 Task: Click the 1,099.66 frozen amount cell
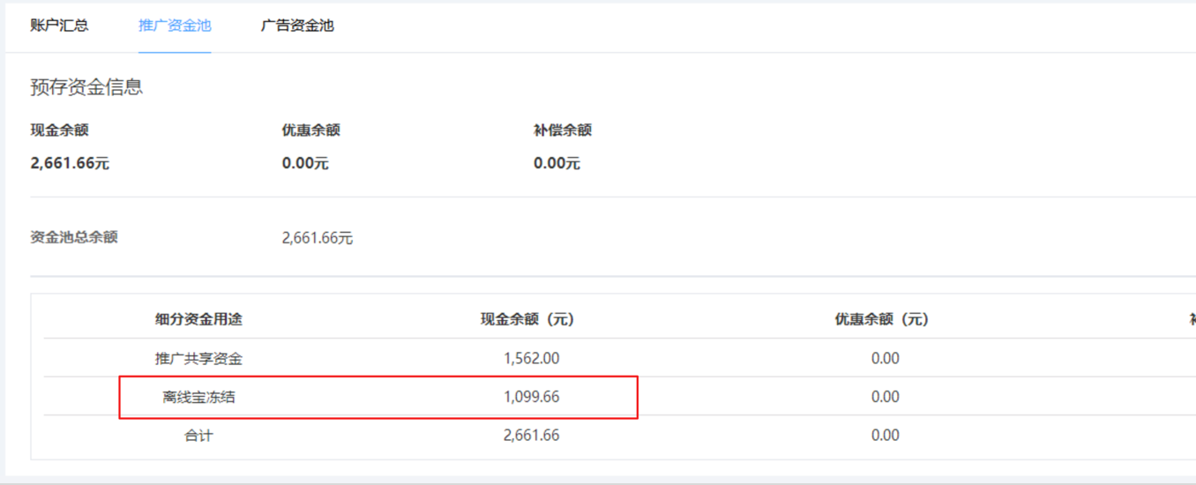click(531, 397)
